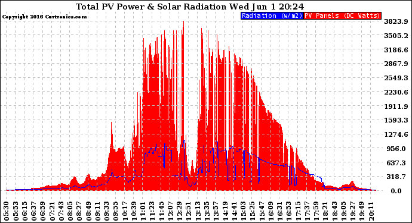412x223 pixels.
Task: Select the y-axis value 1593.3
Action: click(x=396, y=120)
